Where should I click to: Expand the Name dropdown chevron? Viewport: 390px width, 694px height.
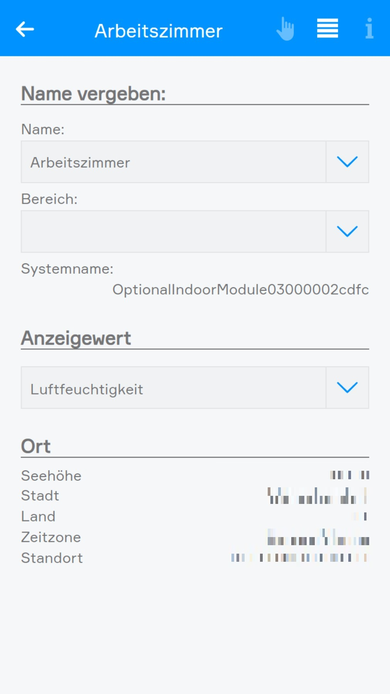coord(347,162)
